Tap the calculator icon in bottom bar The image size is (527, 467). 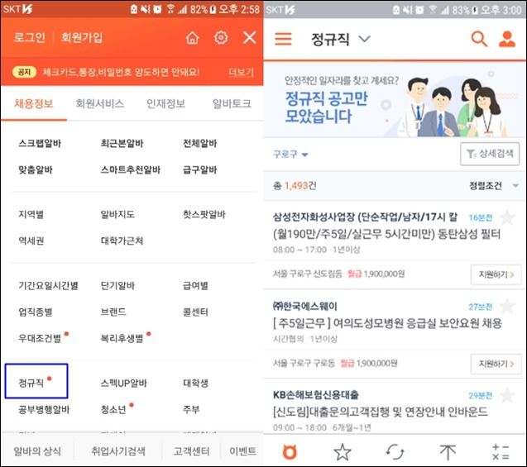(x=501, y=452)
